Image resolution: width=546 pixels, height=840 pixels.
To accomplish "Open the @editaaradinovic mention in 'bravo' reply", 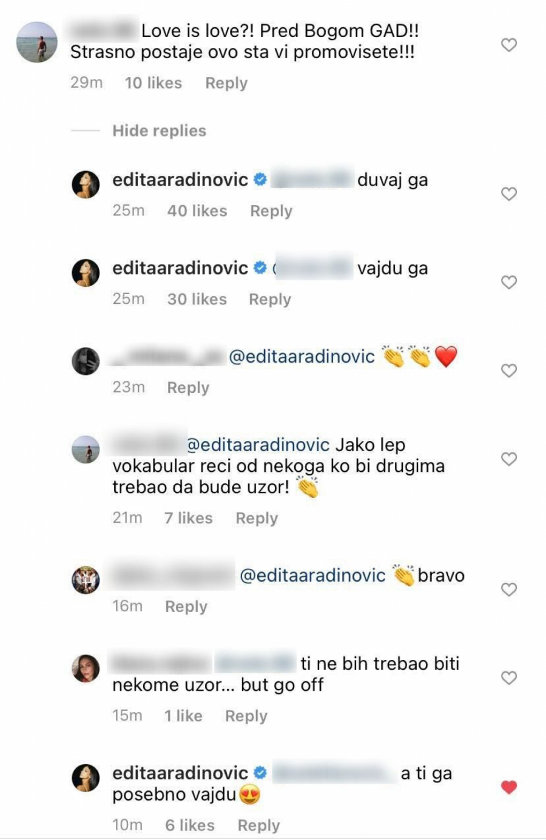I will [x=312, y=575].
